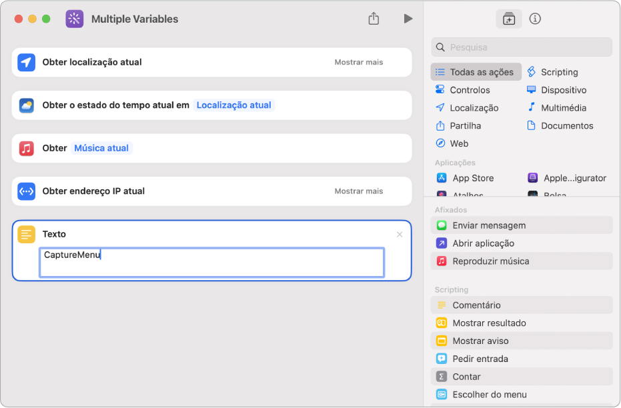
Task: Select the Scripting category
Action: [x=559, y=72]
